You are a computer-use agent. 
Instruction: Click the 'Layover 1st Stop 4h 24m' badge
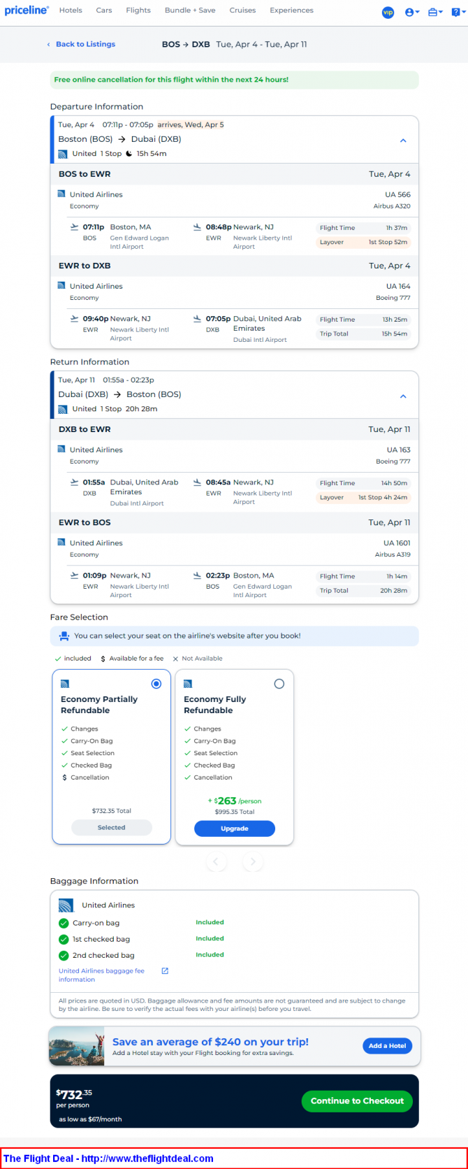click(x=363, y=498)
